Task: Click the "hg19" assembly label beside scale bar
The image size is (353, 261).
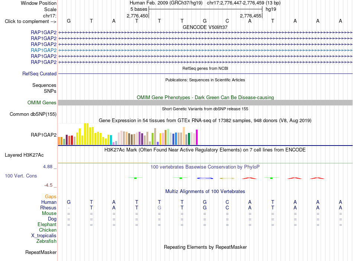Action: click(x=271, y=9)
